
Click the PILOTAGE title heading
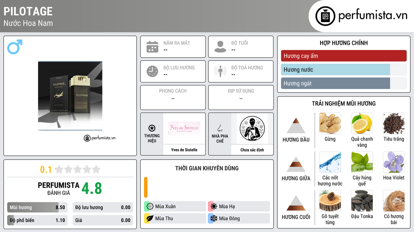[28, 11]
